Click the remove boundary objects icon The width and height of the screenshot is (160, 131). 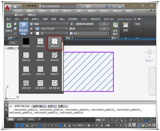click(15, 29)
